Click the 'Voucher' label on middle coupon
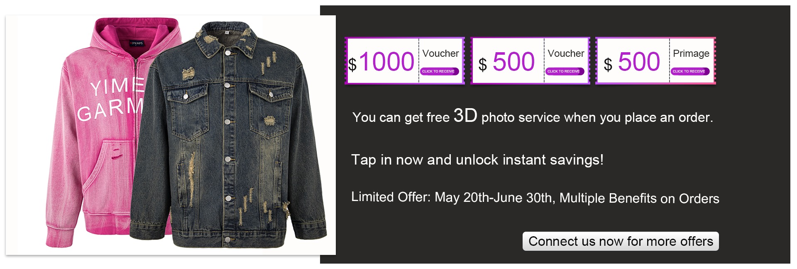Viewport: 797px width, 269px height. pos(566,53)
